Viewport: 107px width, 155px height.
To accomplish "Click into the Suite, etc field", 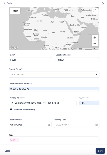I will [x=89, y=103].
